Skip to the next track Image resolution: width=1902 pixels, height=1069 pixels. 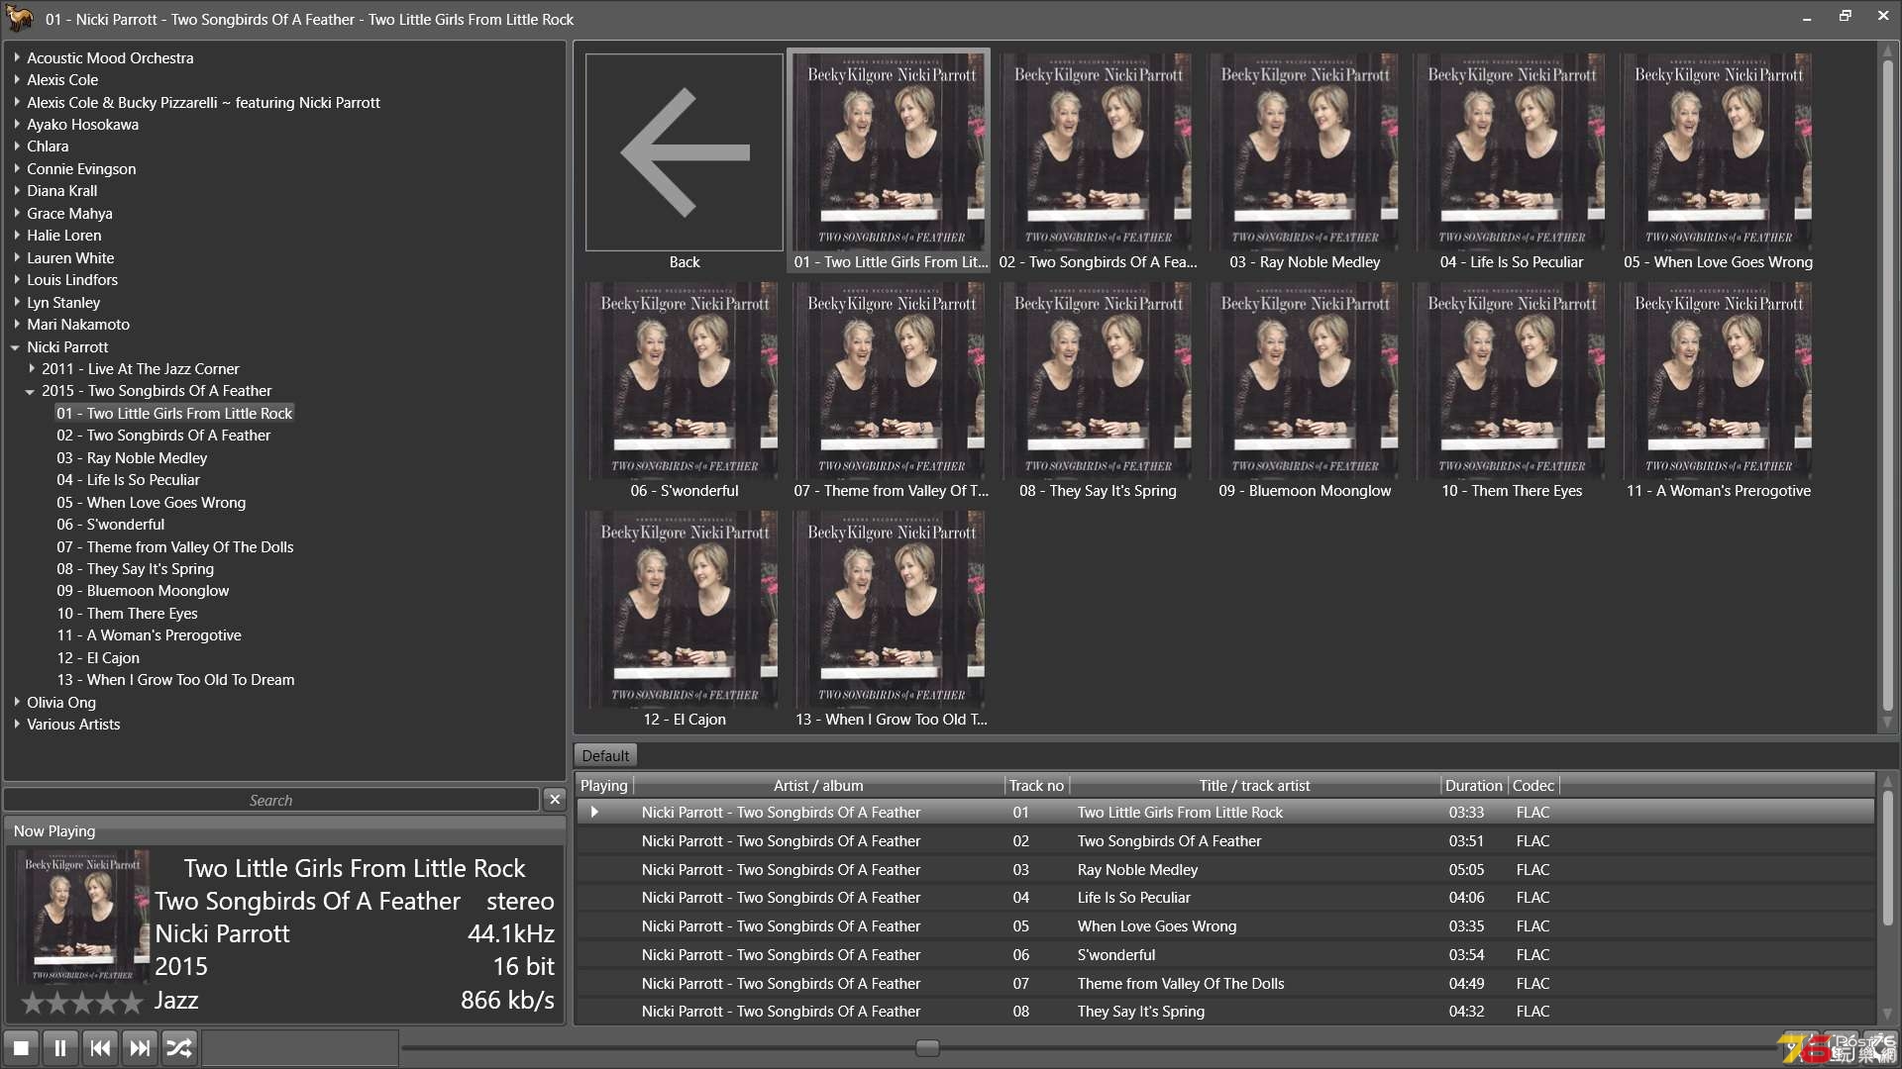(140, 1048)
